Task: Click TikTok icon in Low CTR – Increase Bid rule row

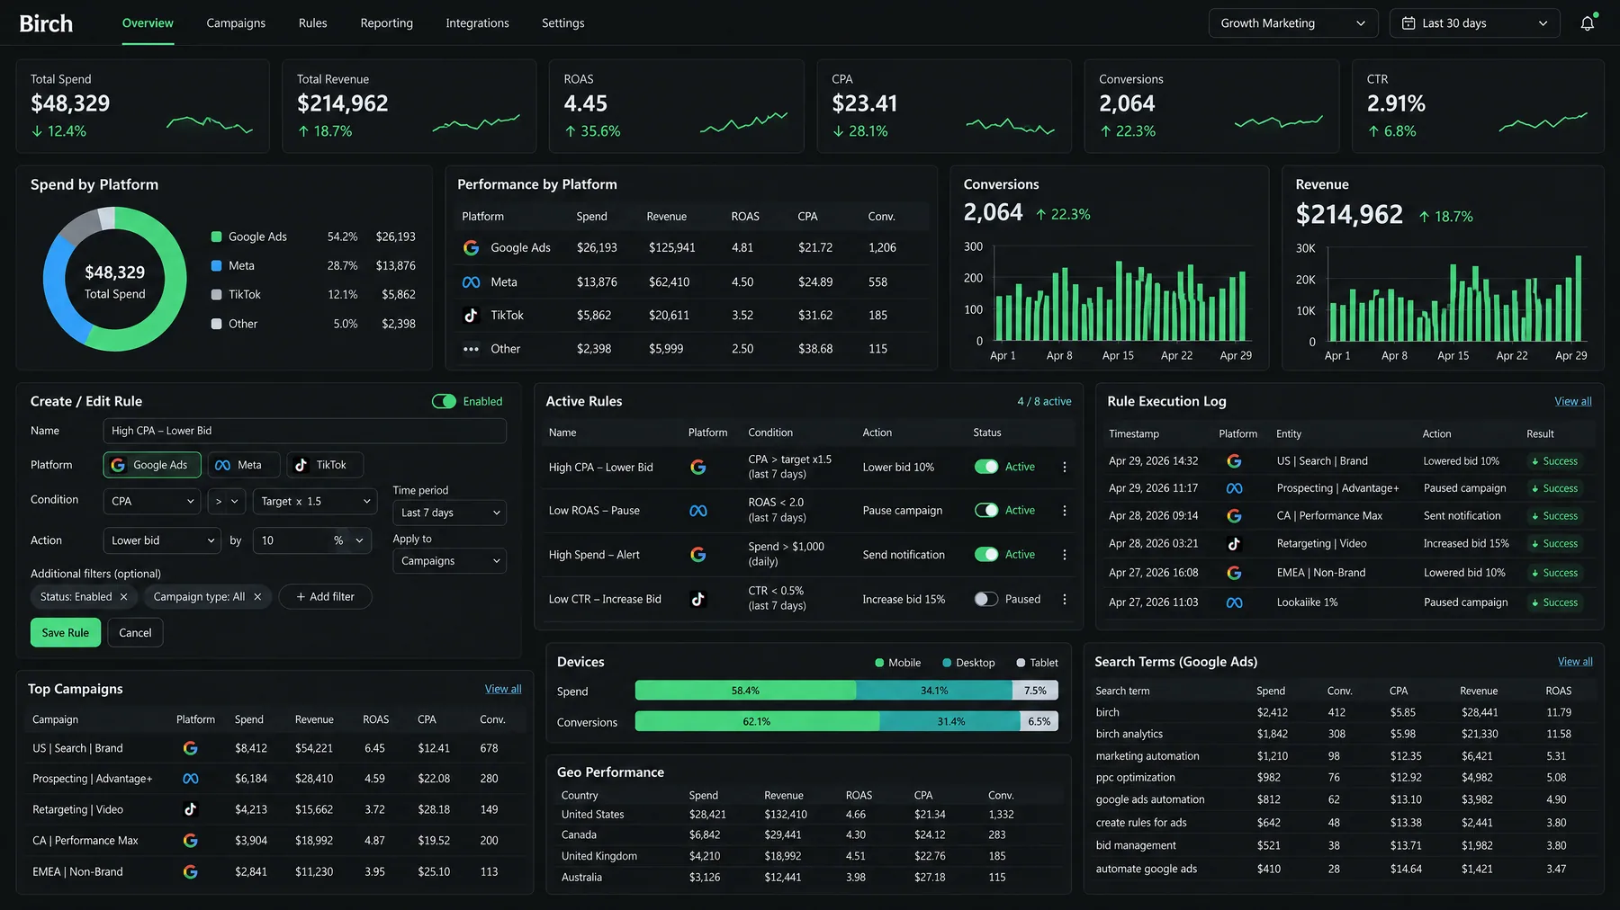Action: point(697,599)
